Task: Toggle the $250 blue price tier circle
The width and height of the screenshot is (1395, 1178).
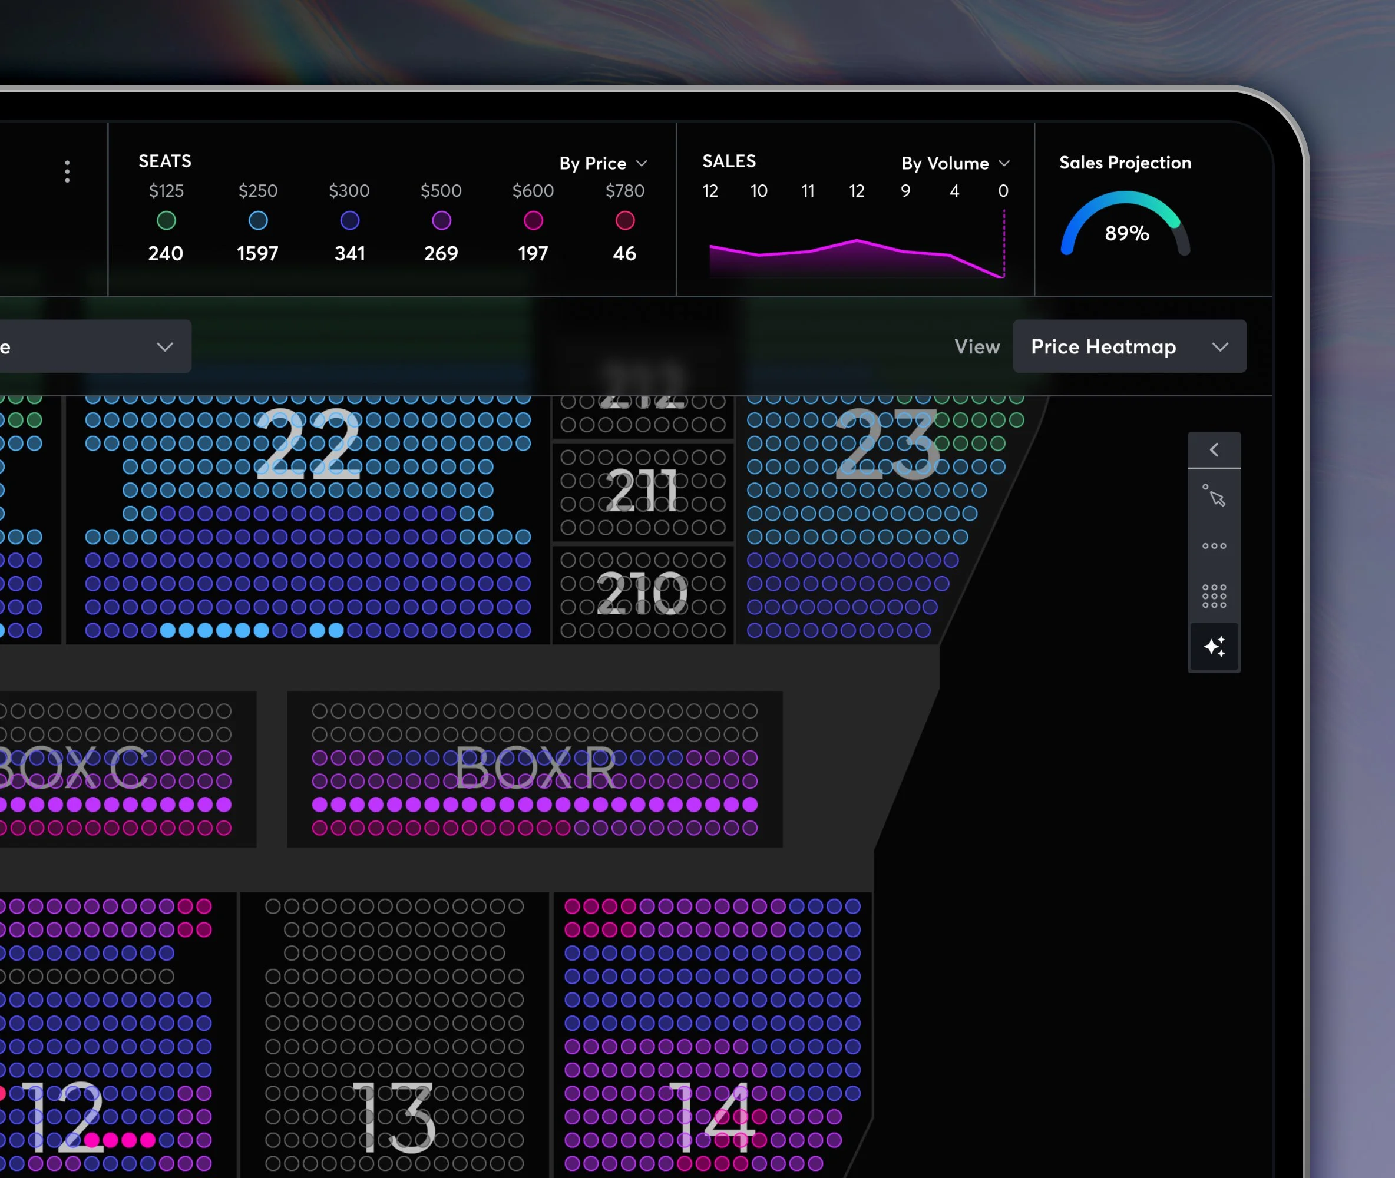Action: tap(258, 220)
